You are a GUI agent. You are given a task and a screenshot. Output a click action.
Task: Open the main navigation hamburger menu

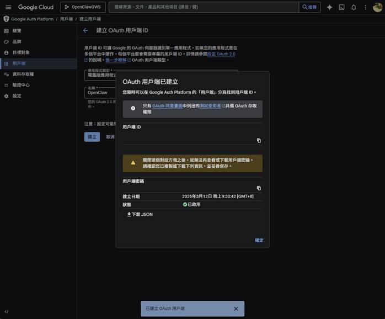point(8,7)
